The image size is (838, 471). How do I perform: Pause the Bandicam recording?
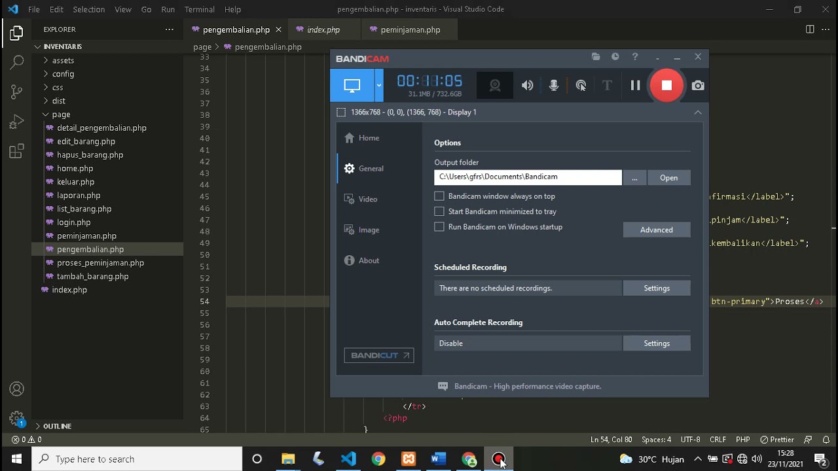(x=635, y=86)
